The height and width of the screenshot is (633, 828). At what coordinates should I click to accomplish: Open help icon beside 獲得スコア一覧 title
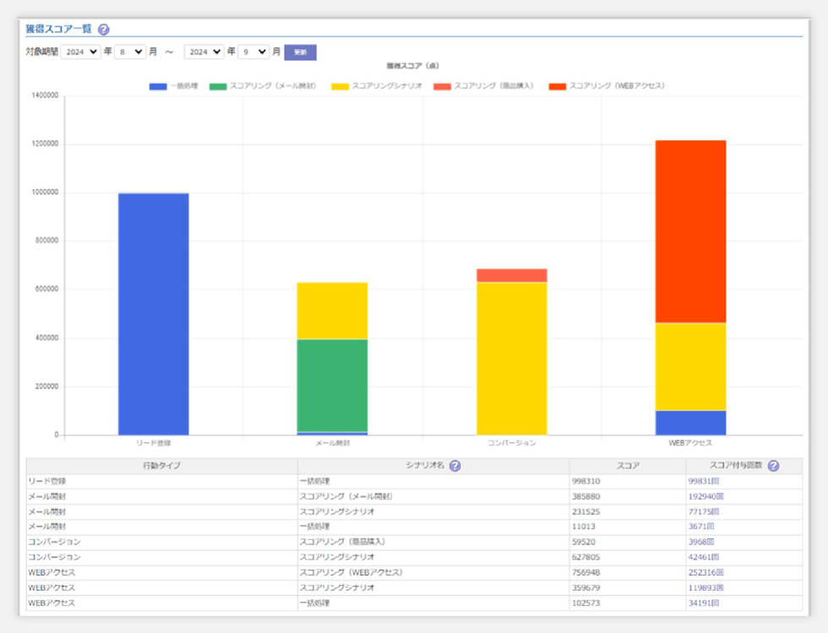point(104,30)
